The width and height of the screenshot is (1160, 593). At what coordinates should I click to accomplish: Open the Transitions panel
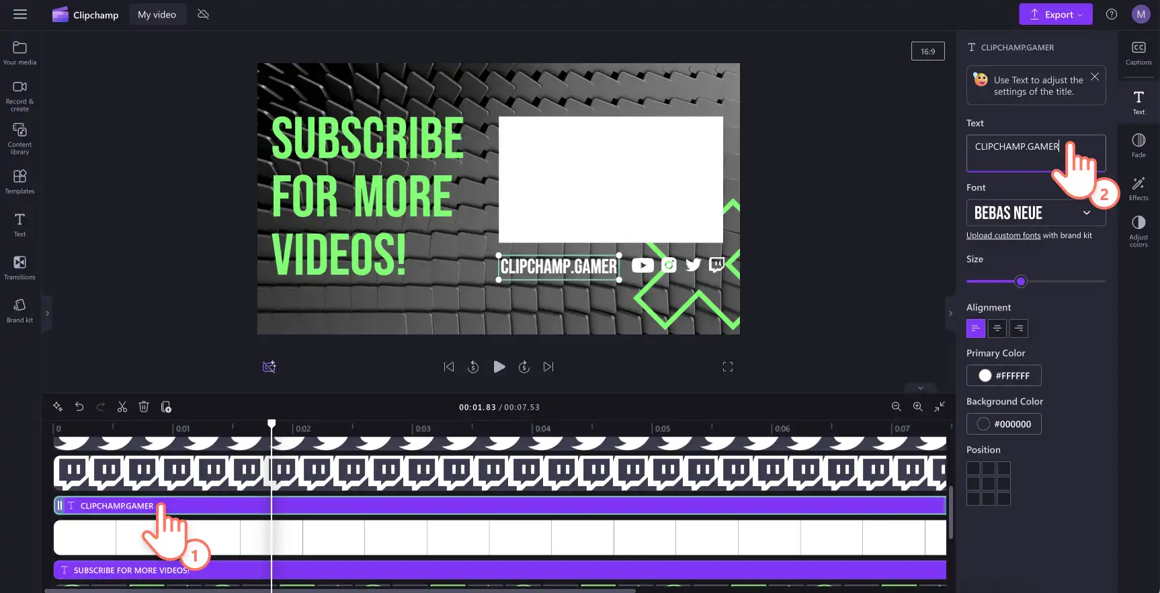pyautogui.click(x=19, y=267)
